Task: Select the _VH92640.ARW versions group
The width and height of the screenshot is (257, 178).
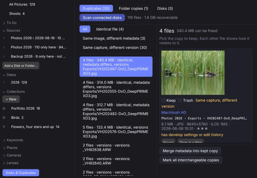Action: (x=116, y=161)
